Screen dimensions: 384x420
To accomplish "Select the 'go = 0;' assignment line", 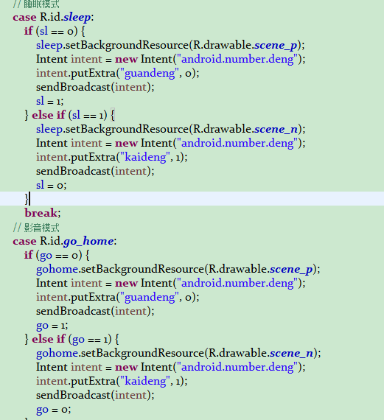I will point(53,409).
